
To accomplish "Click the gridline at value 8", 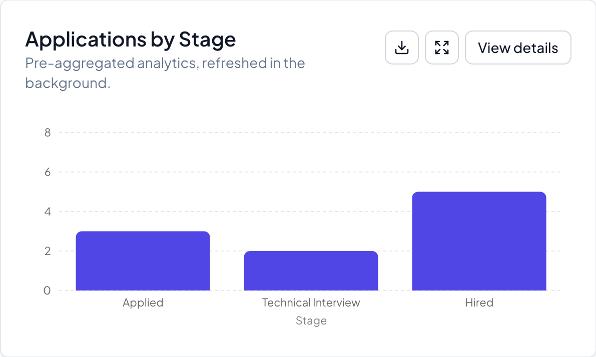I will [310, 132].
